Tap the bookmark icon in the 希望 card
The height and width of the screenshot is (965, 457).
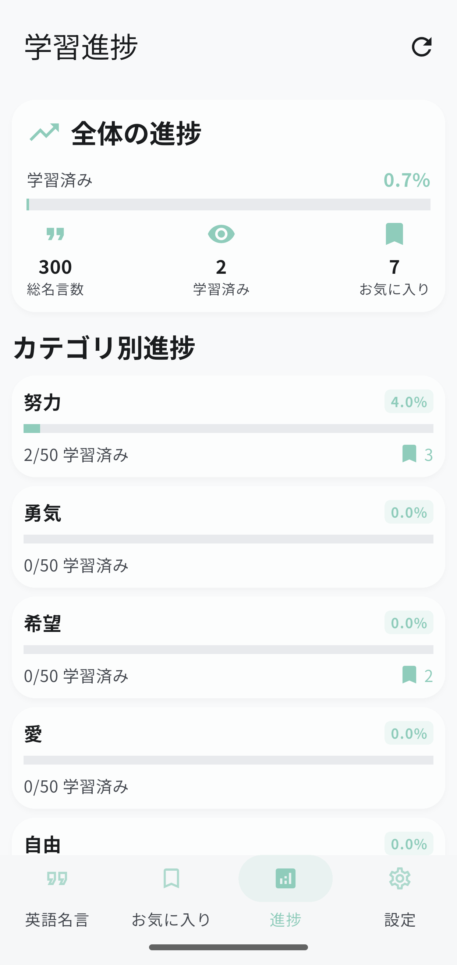[409, 675]
